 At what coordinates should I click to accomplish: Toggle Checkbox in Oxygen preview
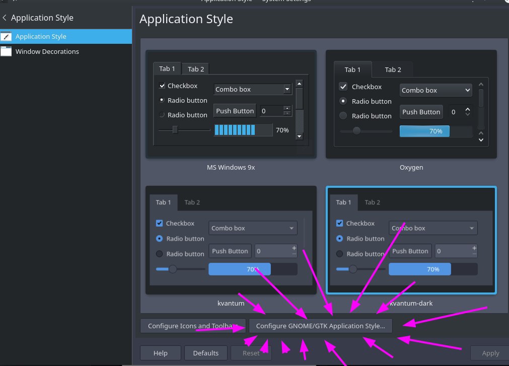(x=343, y=87)
